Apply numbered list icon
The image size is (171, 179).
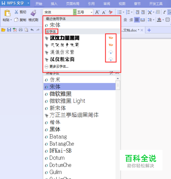point(128,12)
